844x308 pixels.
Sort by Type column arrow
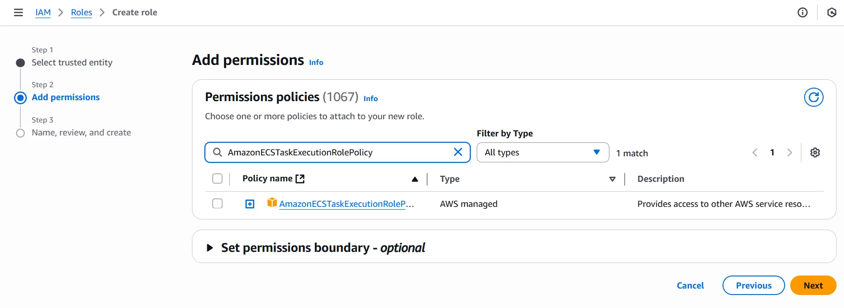click(x=613, y=179)
